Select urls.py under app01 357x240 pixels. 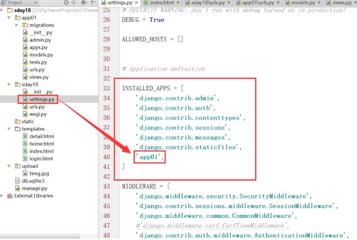pos(37,70)
